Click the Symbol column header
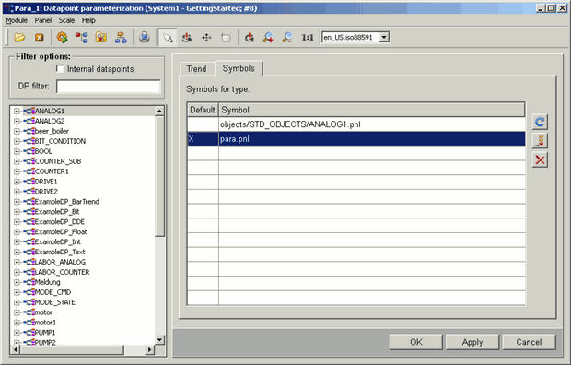The width and height of the screenshot is (571, 365). coord(371,110)
